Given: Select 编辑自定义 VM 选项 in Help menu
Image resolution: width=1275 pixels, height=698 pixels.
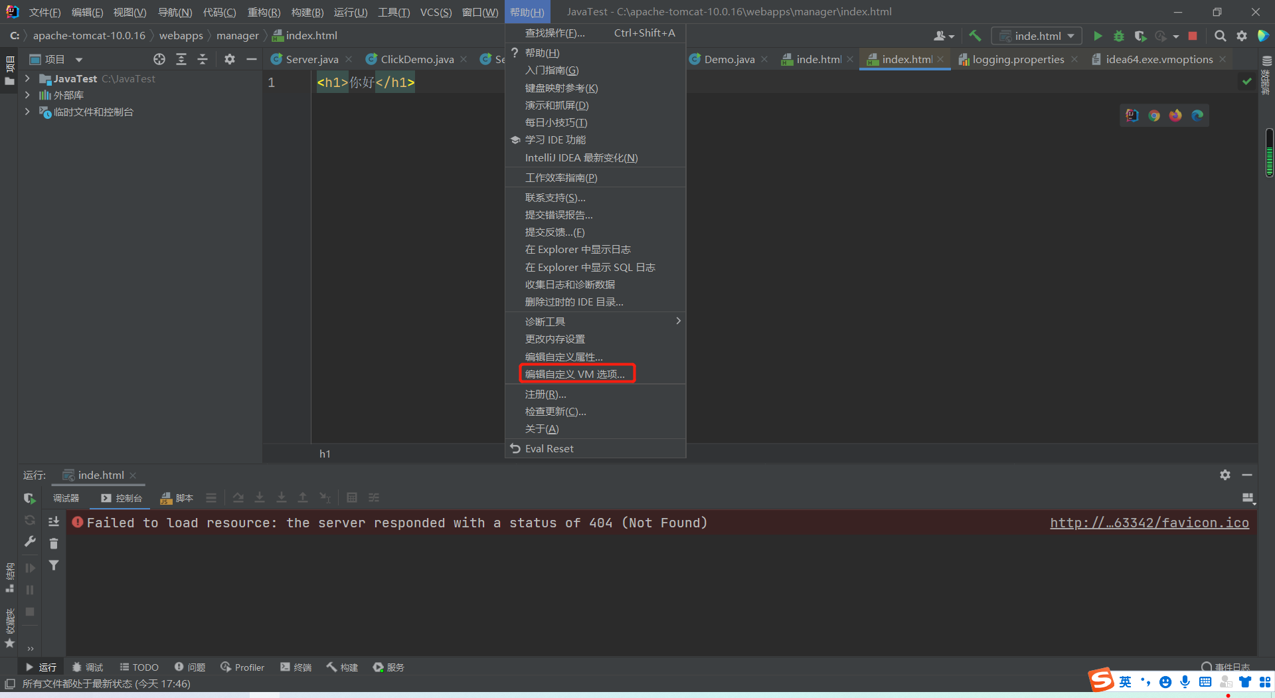Looking at the screenshot, I should click(576, 373).
